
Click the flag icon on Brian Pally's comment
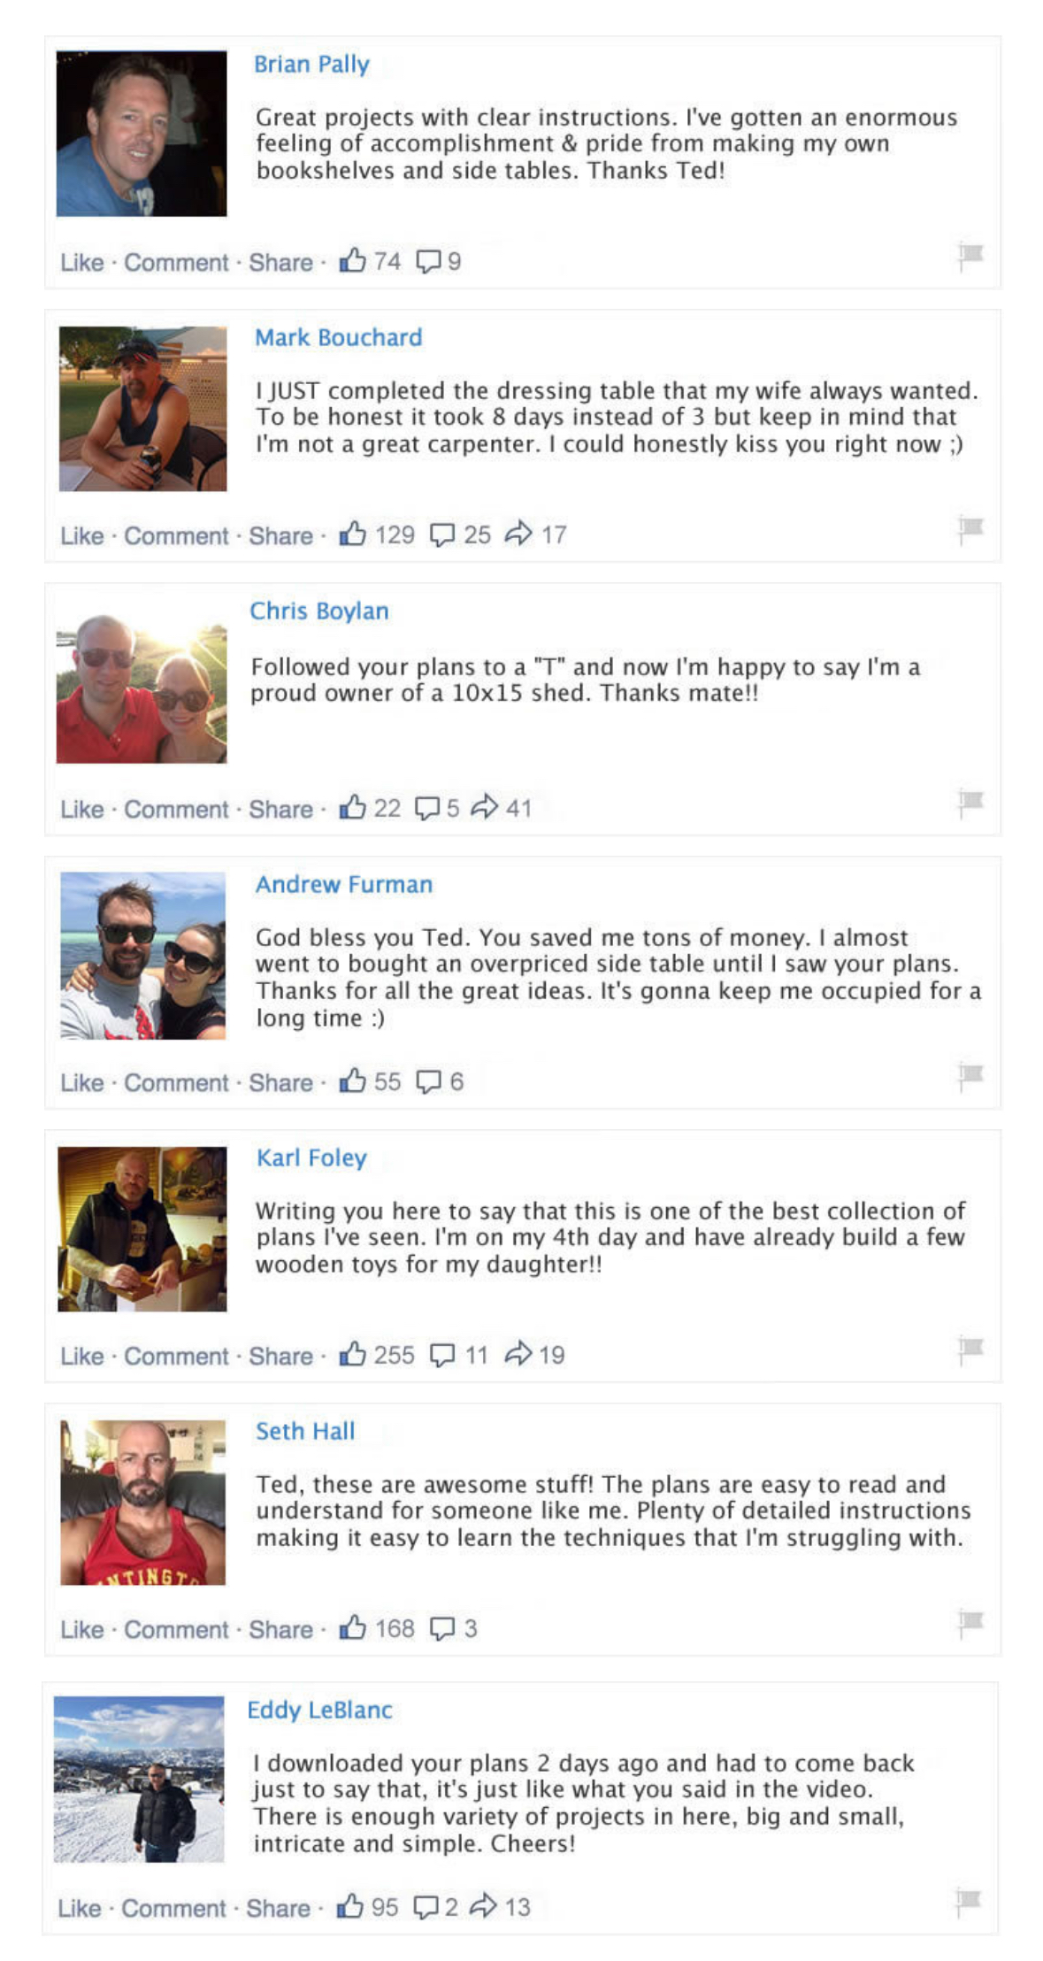970,257
